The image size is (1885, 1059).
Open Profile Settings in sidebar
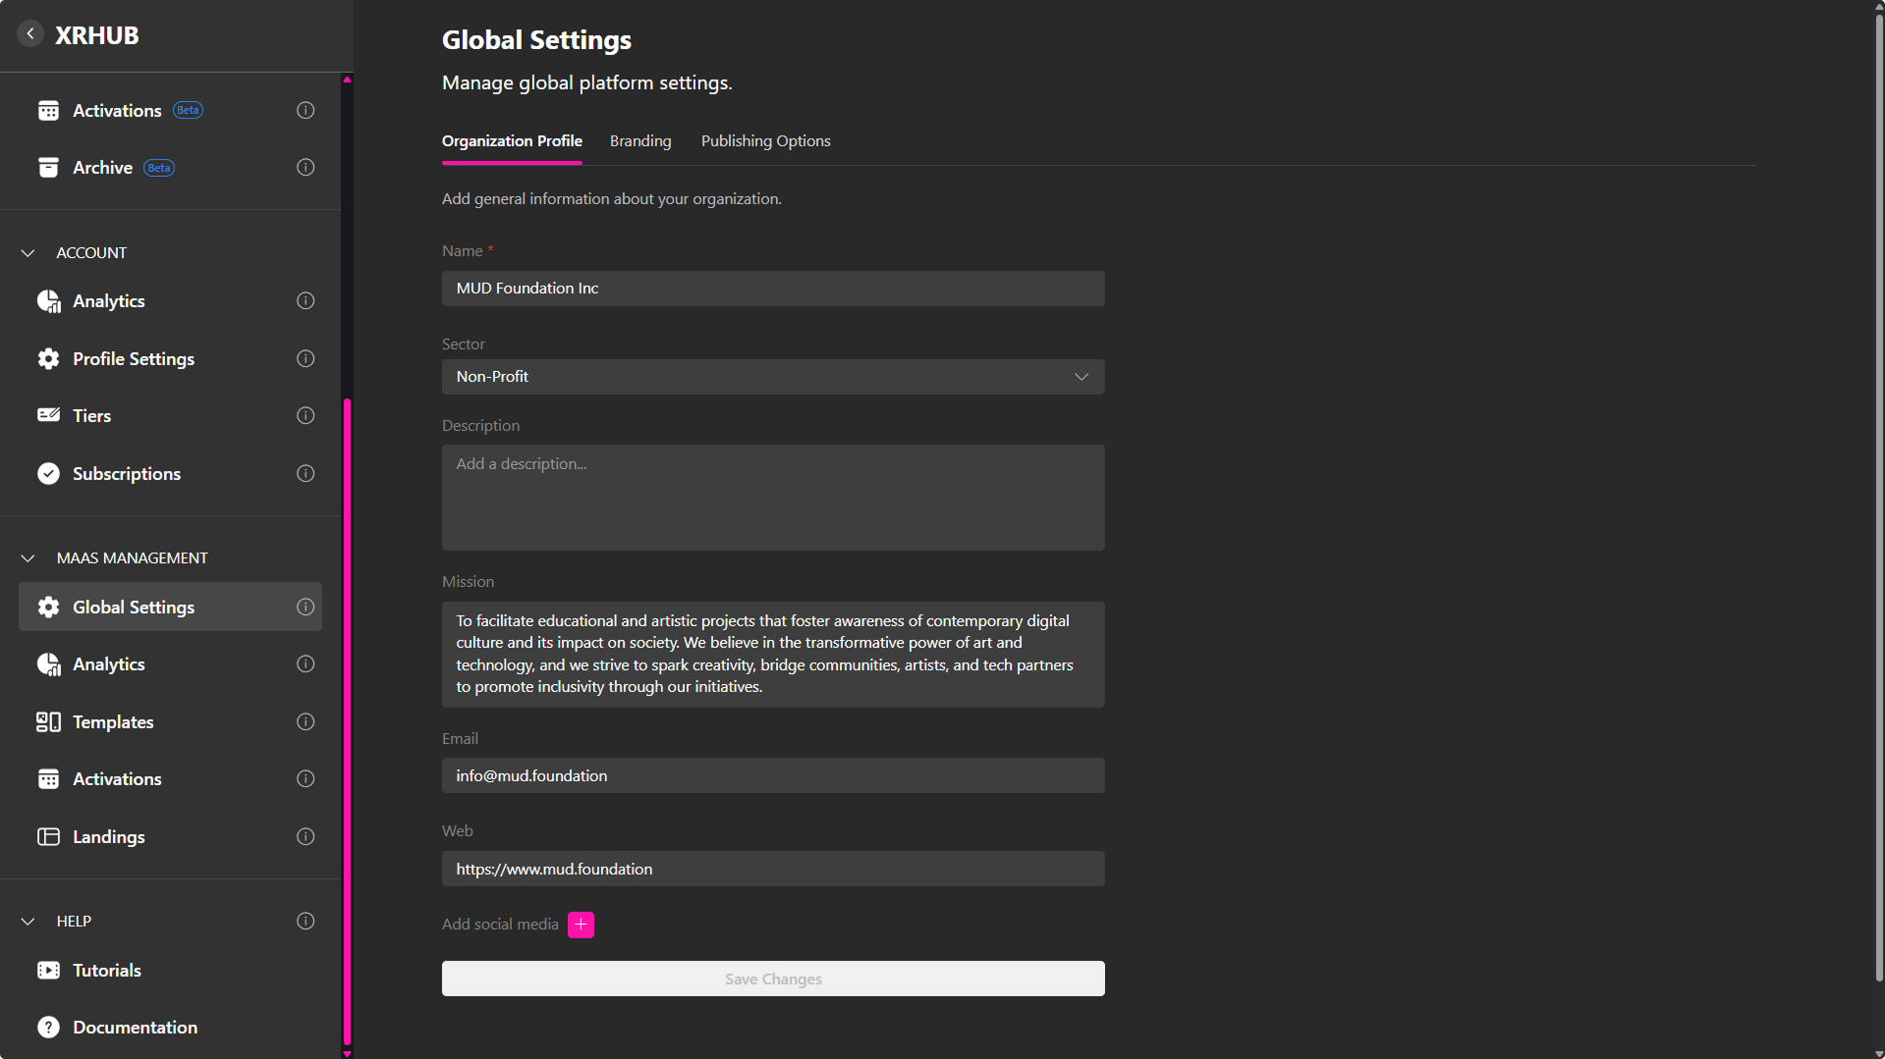134,359
